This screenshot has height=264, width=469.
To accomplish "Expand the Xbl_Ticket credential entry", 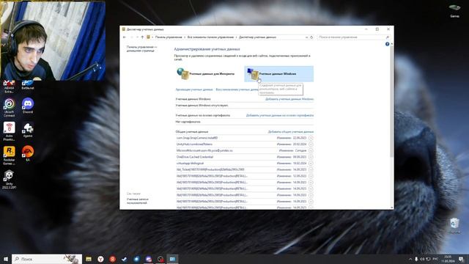I will click(x=311, y=169).
